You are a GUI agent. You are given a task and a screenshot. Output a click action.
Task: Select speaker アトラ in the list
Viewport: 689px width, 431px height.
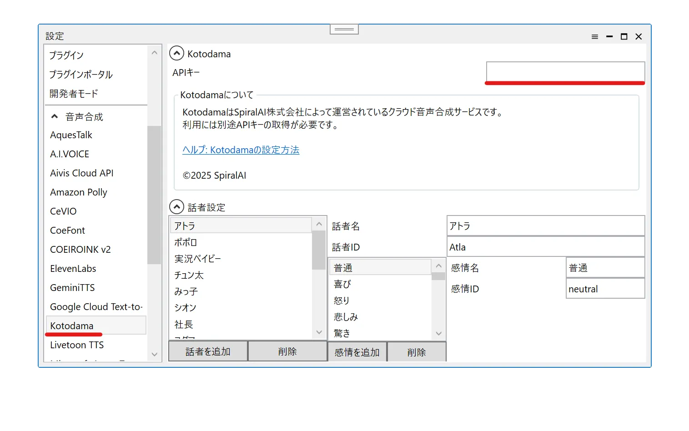tap(241, 226)
